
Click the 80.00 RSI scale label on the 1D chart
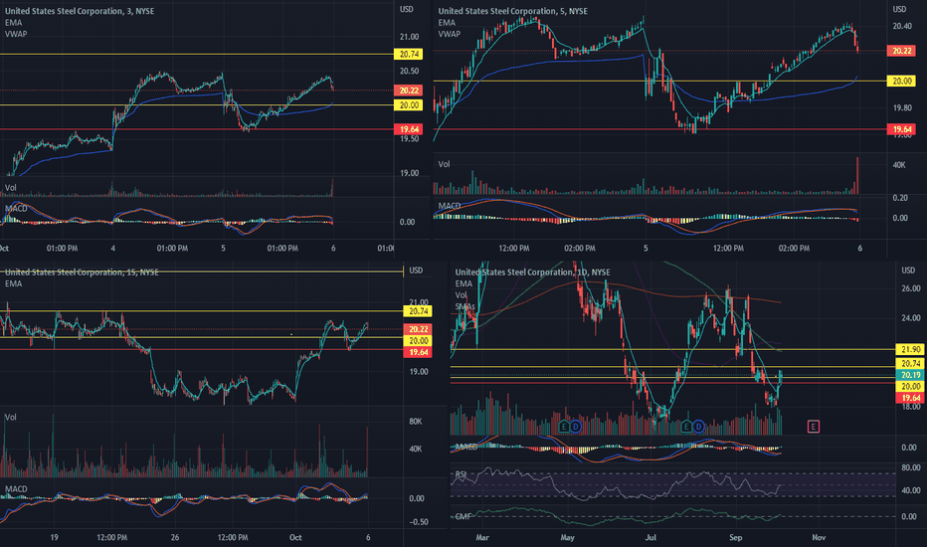click(910, 467)
